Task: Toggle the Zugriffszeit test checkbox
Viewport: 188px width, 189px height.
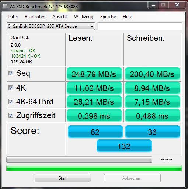Action: 11,115
